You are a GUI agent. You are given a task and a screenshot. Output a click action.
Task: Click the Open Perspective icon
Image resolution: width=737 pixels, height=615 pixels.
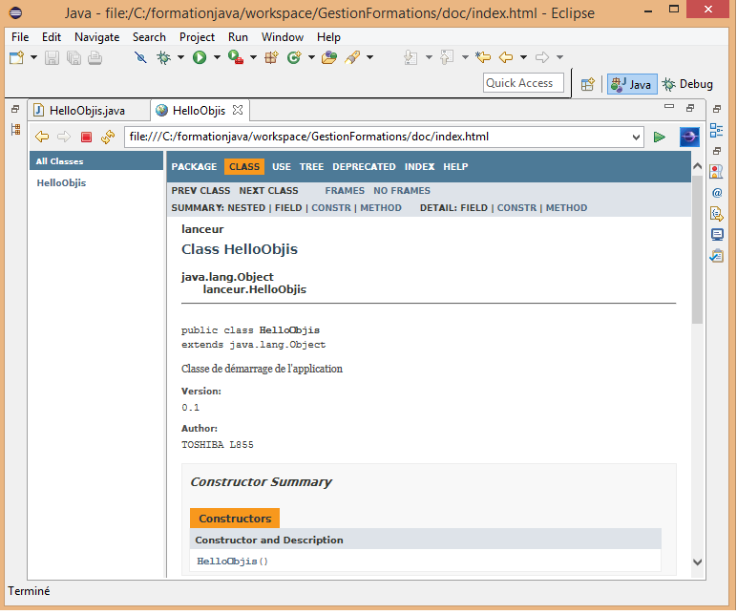coord(588,84)
